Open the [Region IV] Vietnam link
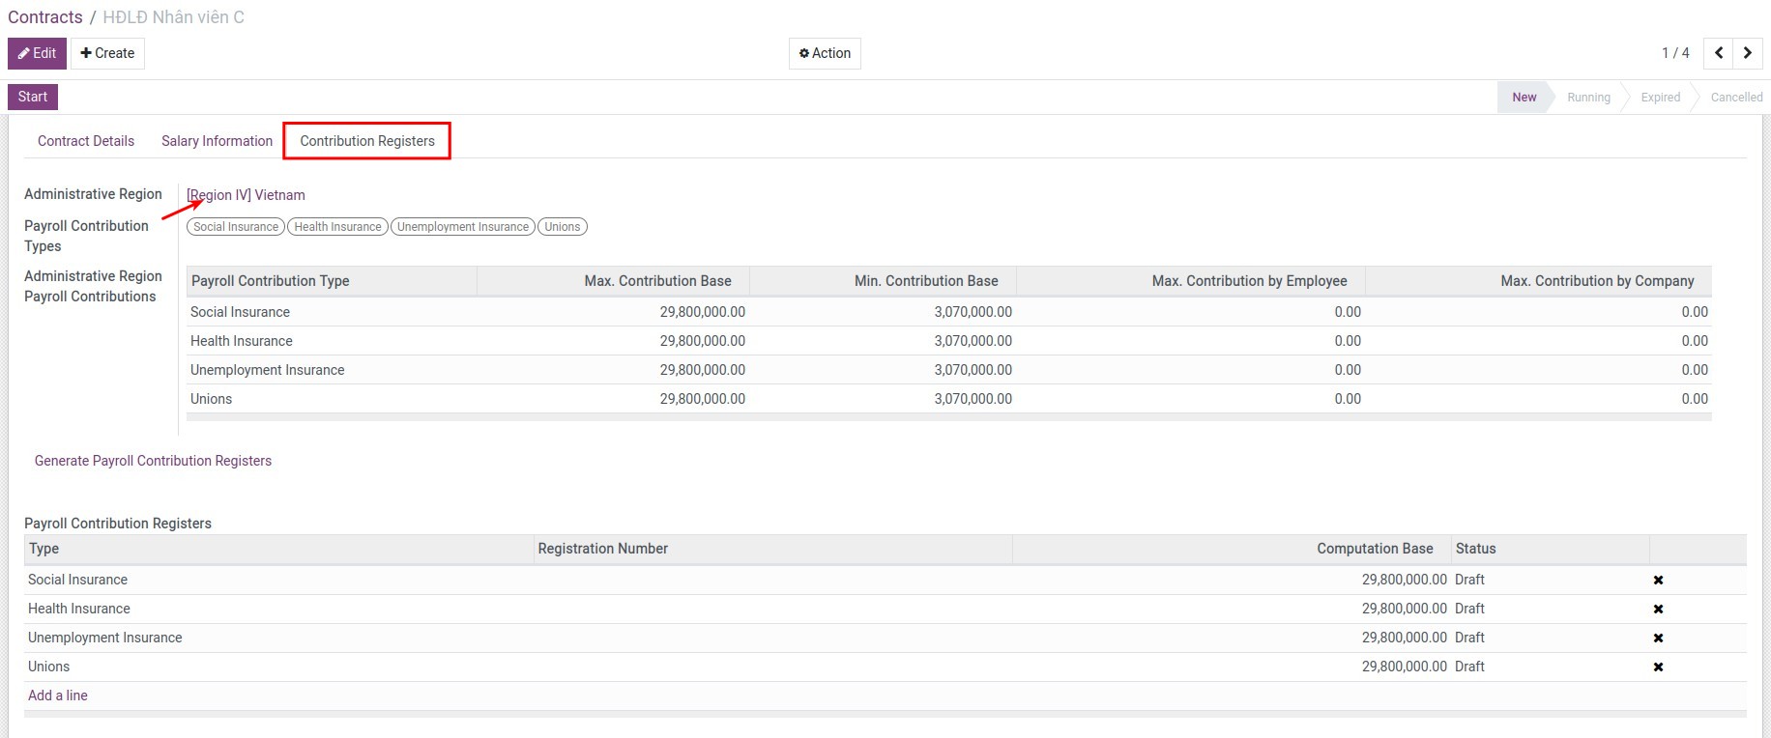 click(x=247, y=195)
